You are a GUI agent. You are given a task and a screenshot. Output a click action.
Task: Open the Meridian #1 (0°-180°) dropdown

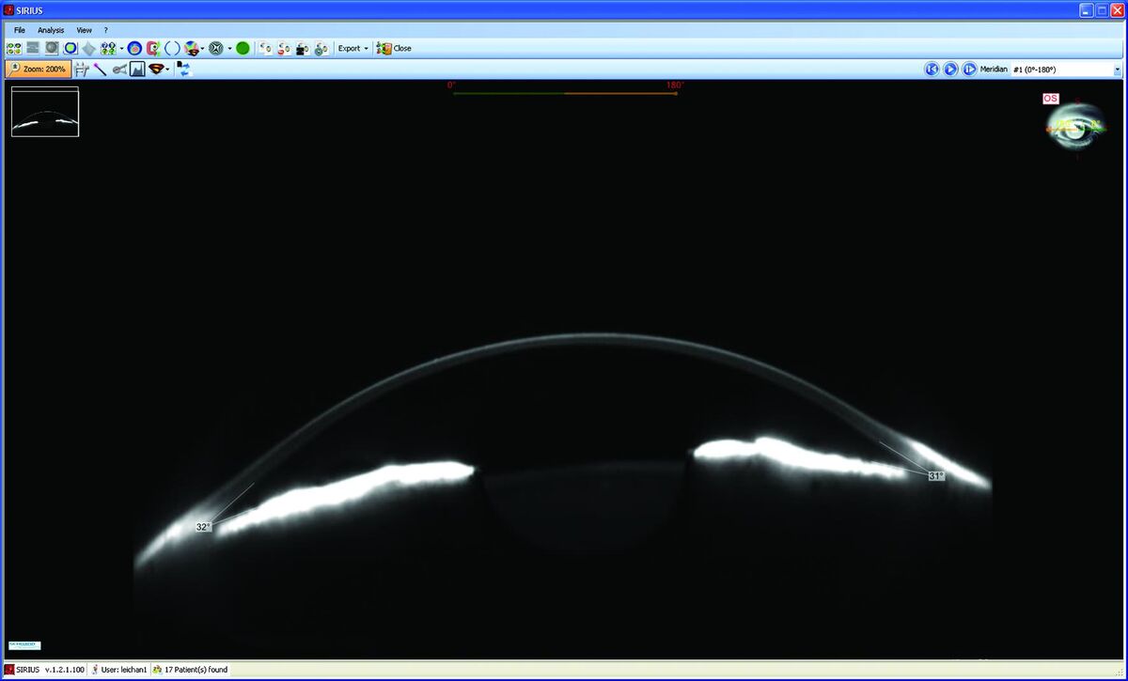(1066, 70)
